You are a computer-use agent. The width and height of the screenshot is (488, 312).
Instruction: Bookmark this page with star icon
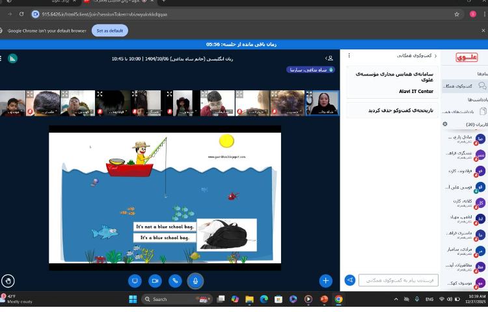456,14
